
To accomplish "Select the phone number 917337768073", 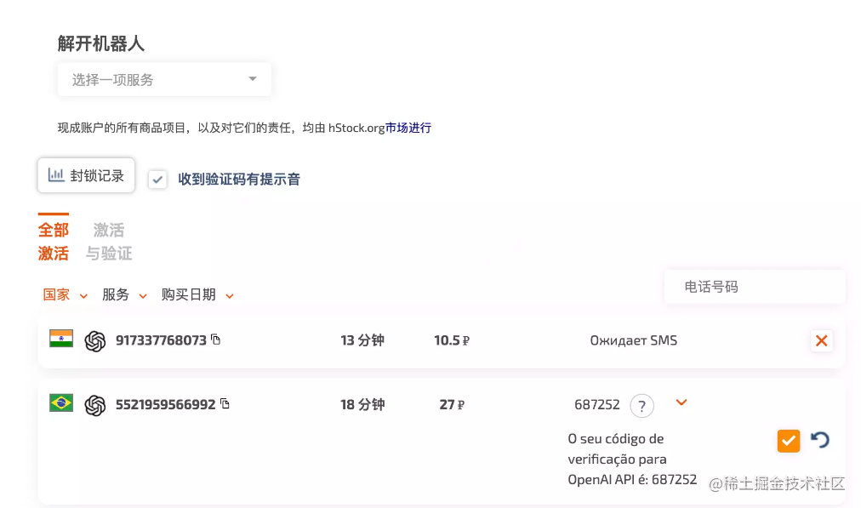I will pyautogui.click(x=161, y=340).
